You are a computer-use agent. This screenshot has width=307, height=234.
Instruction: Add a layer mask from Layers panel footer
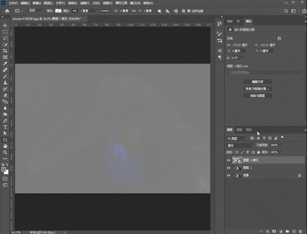pos(274,231)
